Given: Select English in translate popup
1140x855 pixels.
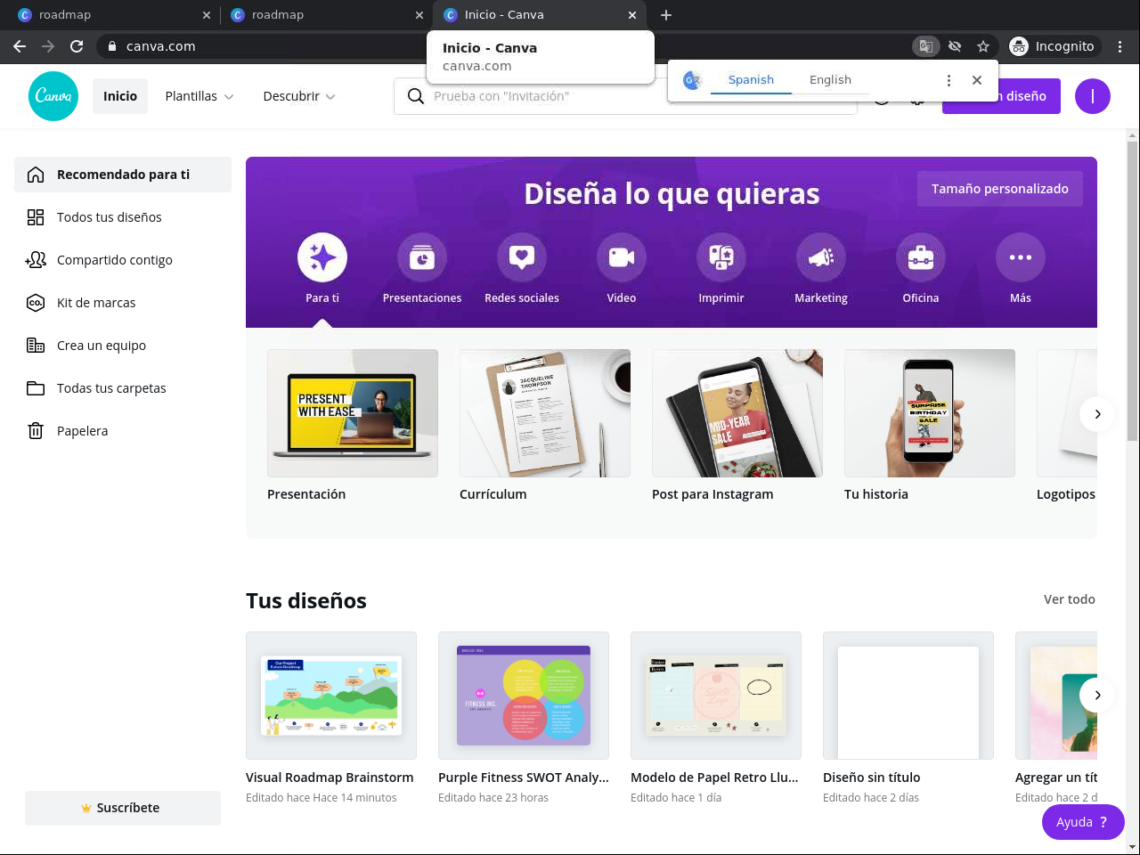Looking at the screenshot, I should [x=830, y=80].
